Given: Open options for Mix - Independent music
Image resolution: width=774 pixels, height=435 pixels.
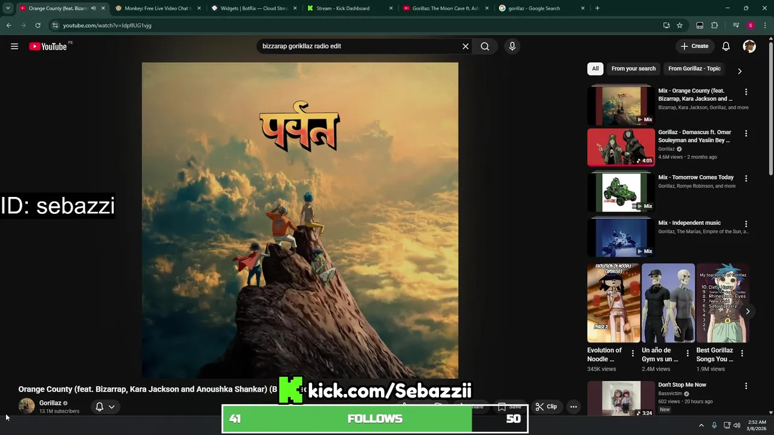Looking at the screenshot, I should (746, 224).
